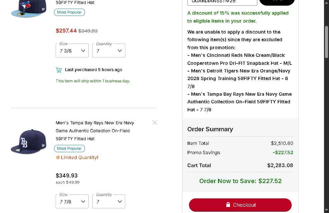The image size is (329, 213).
Task: Remove the Tampa Bay Rays hat from cart
Action: click(x=155, y=123)
